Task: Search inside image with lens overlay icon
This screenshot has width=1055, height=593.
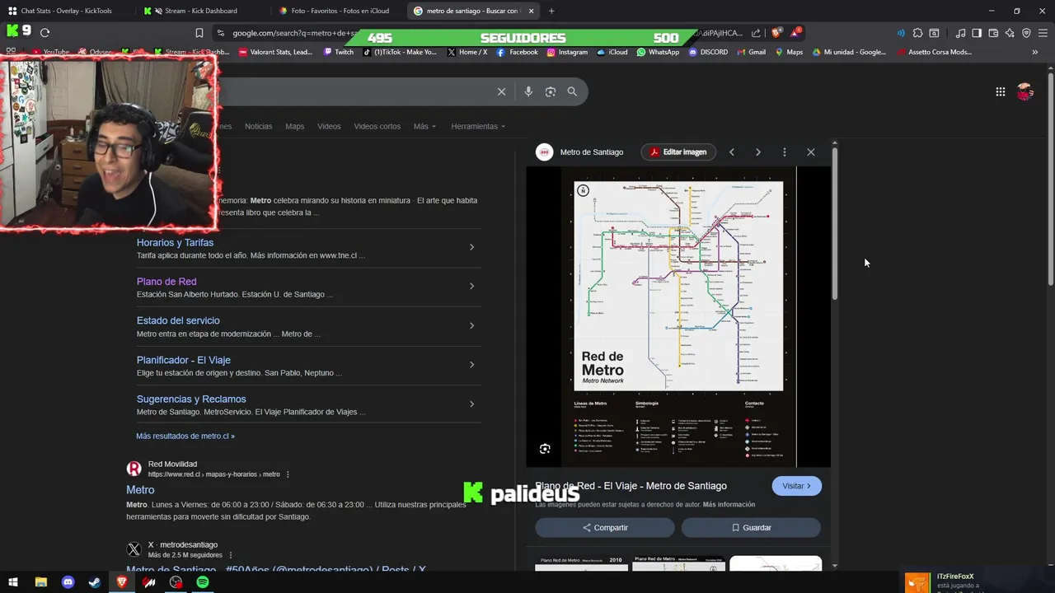Action: (545, 449)
